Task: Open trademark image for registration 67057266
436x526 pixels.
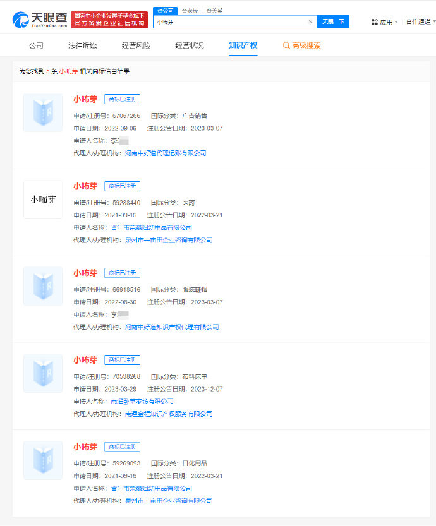Action: coord(43,112)
